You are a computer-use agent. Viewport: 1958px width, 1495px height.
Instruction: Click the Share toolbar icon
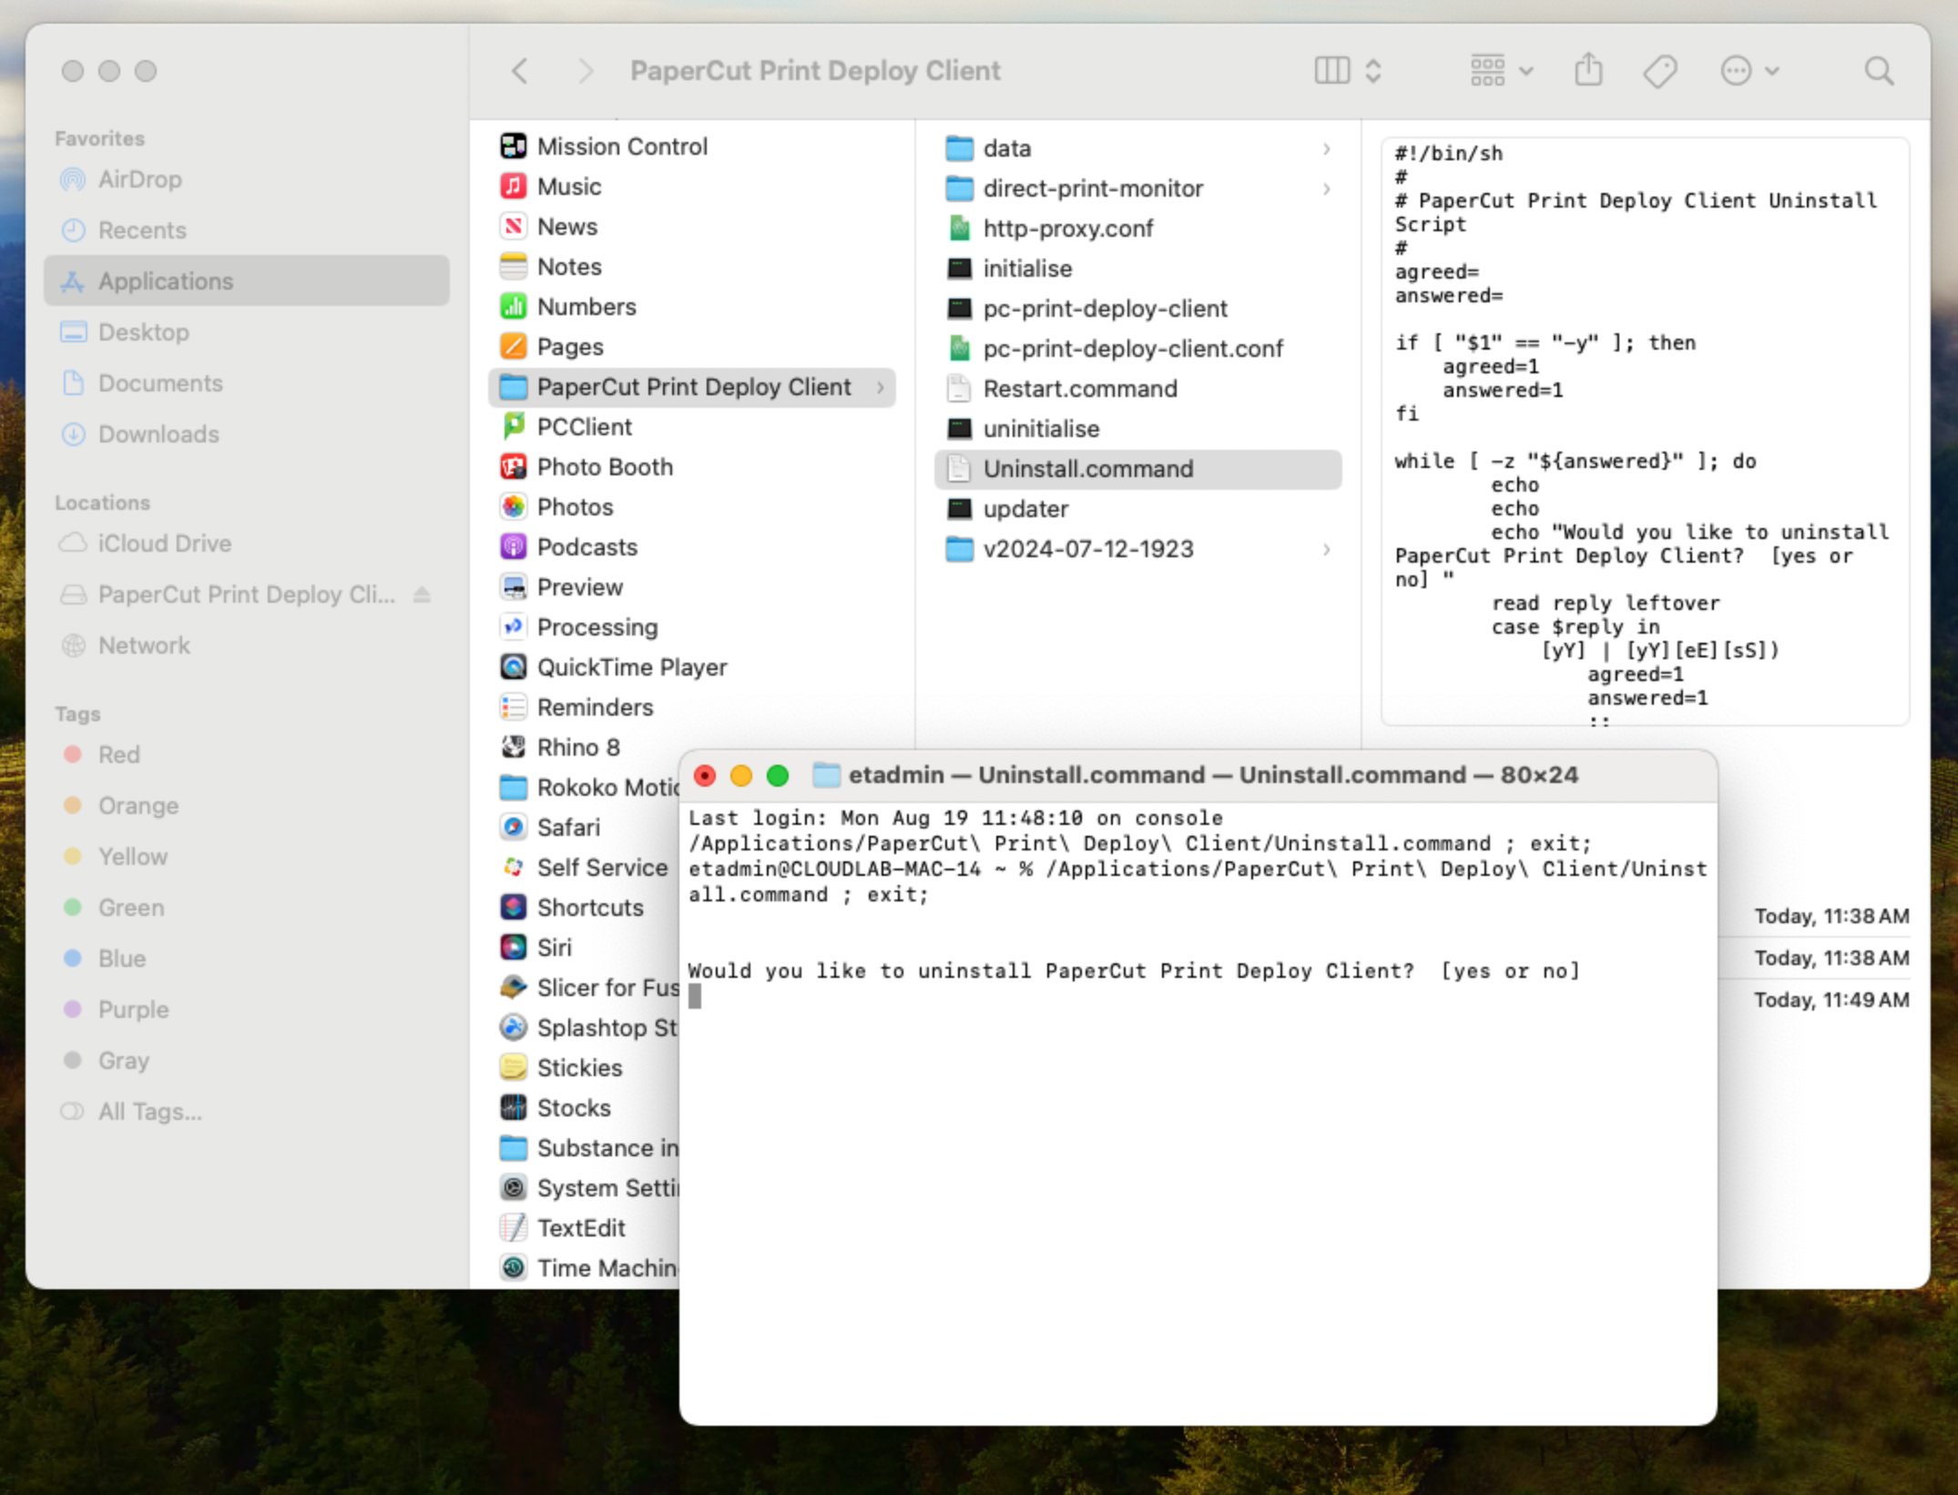tap(1588, 70)
